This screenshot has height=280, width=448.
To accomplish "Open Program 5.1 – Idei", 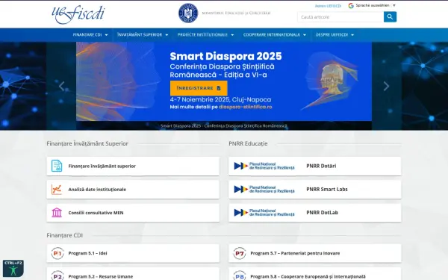I will (133, 253).
